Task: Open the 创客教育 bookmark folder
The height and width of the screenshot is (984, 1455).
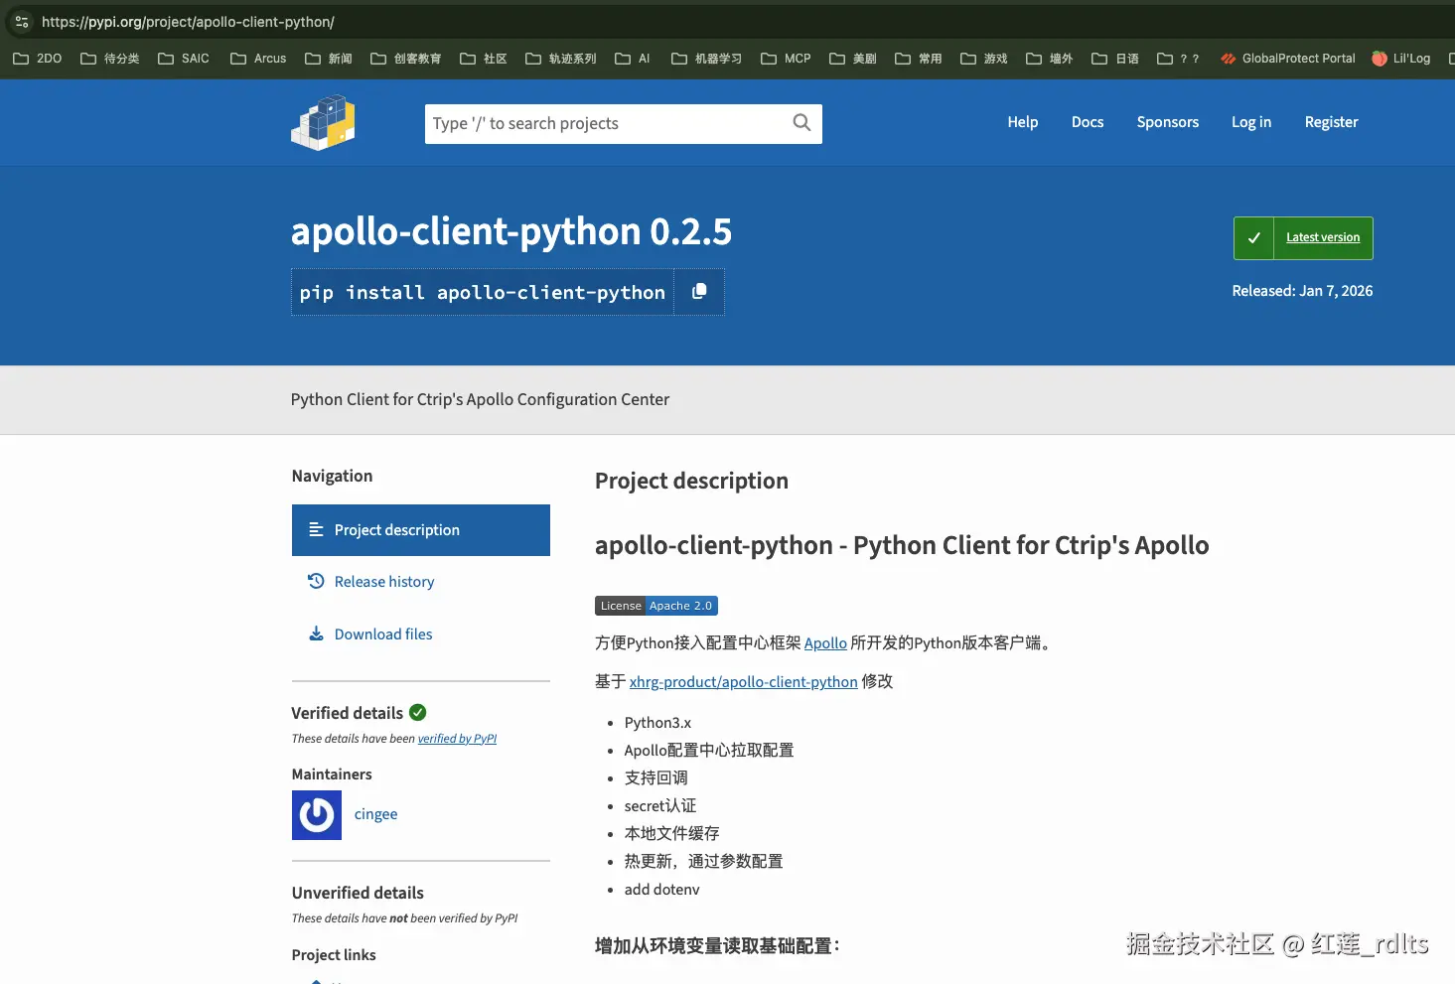Action: tap(405, 59)
